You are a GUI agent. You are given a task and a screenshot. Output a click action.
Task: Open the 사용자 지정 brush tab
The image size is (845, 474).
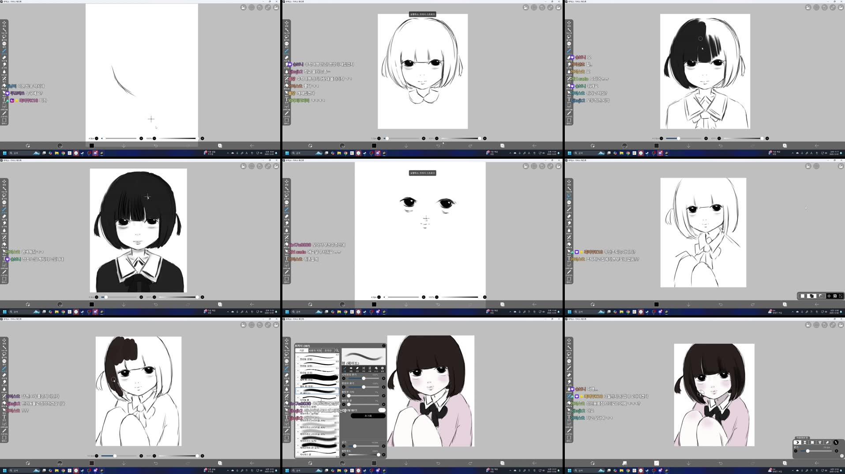pyautogui.click(x=315, y=351)
